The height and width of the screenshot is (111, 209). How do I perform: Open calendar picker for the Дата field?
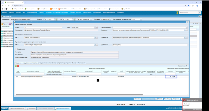(95, 27)
